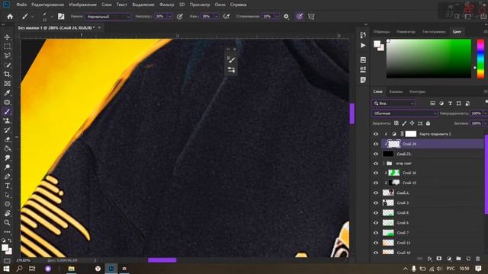
Task: Switch to the Навигатор tab
Action: tap(406, 32)
